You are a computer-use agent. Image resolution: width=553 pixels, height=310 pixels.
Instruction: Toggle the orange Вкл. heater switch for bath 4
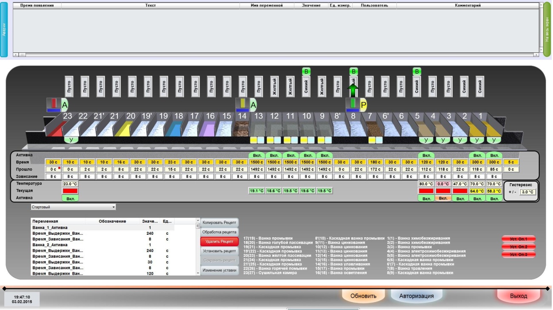(x=443, y=199)
